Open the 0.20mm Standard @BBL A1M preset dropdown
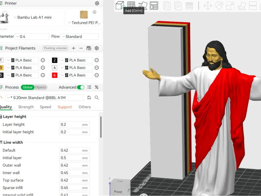The height and width of the screenshot is (196, 261). [45, 98]
